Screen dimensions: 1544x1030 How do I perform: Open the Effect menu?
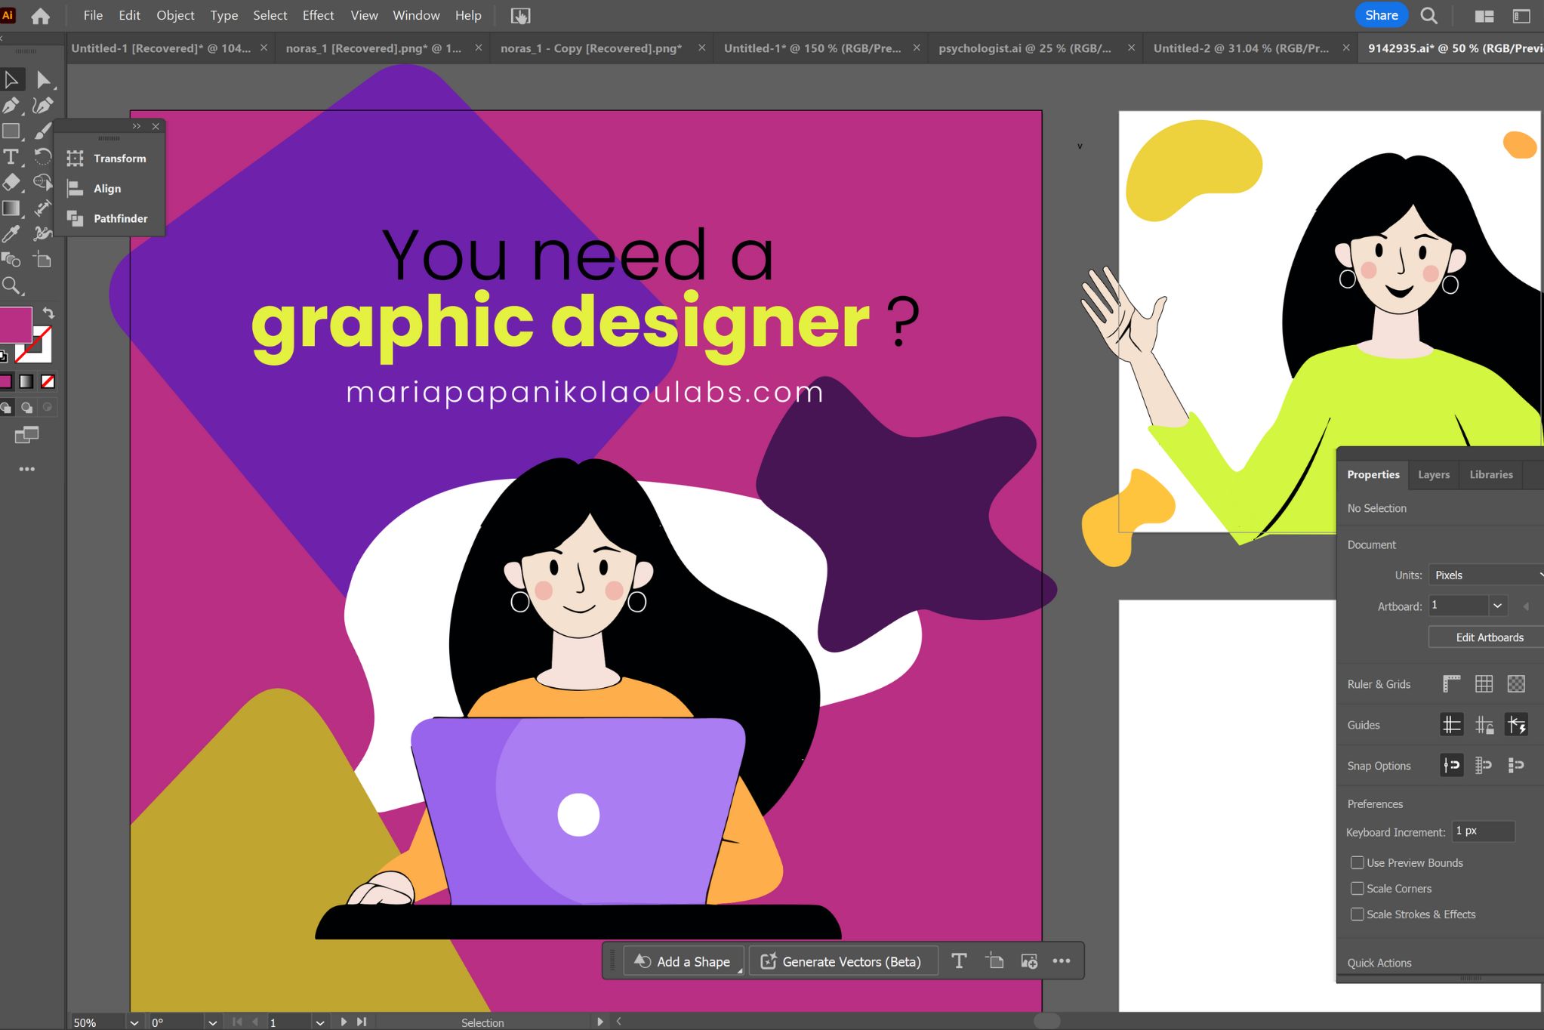pyautogui.click(x=318, y=15)
